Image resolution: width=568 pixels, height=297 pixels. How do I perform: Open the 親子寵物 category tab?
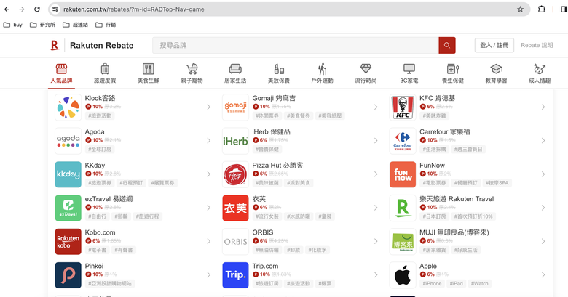pos(192,73)
